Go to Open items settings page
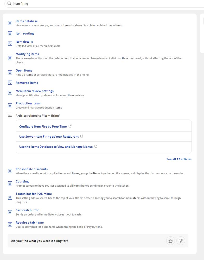The image size is (204, 260). (x=24, y=71)
